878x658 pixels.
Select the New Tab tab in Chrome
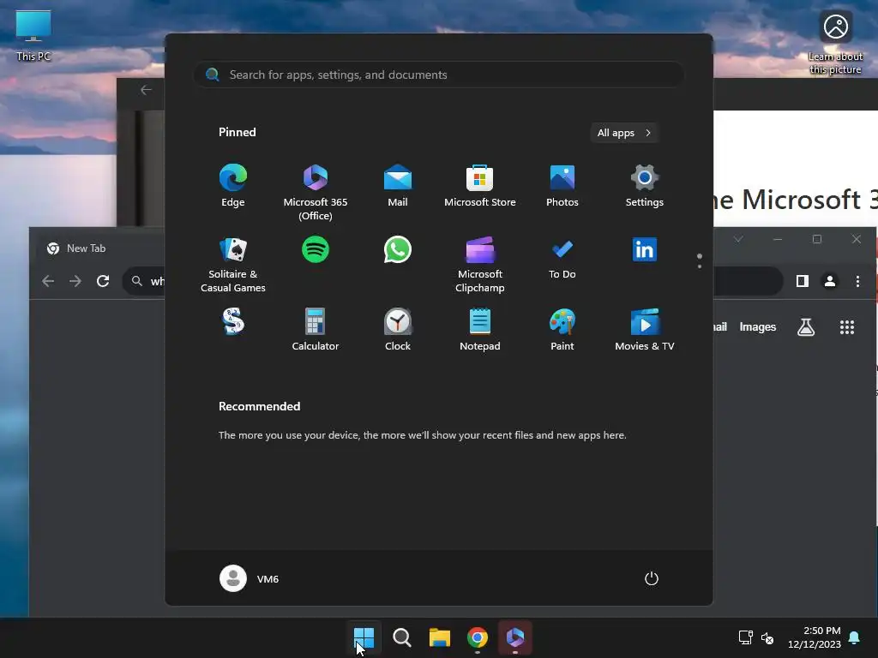(x=101, y=248)
